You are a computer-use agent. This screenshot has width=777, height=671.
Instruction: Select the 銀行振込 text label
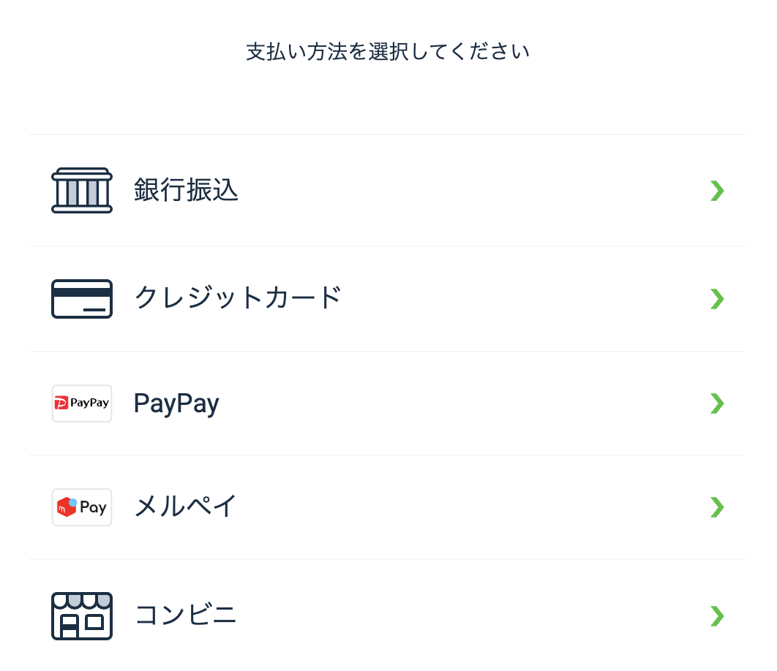pos(186,191)
